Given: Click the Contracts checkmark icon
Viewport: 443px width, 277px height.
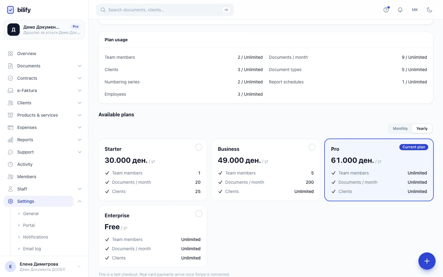Looking at the screenshot, I should [x=10, y=78].
